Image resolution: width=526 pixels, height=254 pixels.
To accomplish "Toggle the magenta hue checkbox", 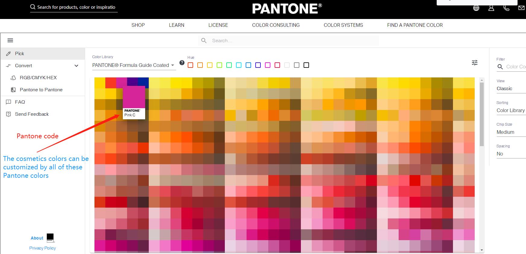I will [268, 65].
